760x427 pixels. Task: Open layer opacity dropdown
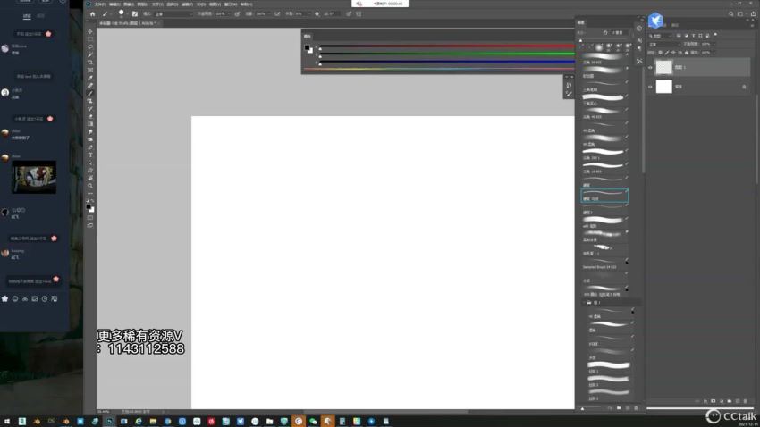tap(714, 45)
